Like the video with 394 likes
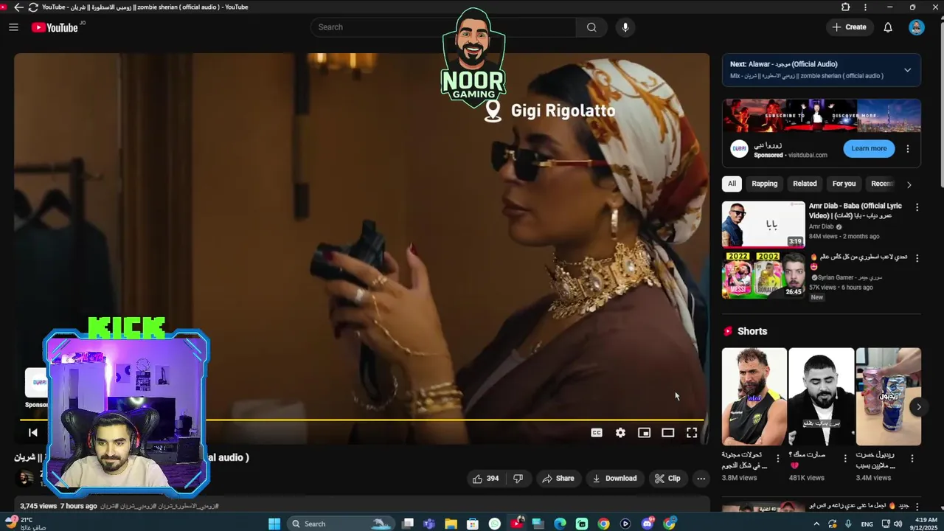This screenshot has width=944, height=531. [485, 479]
